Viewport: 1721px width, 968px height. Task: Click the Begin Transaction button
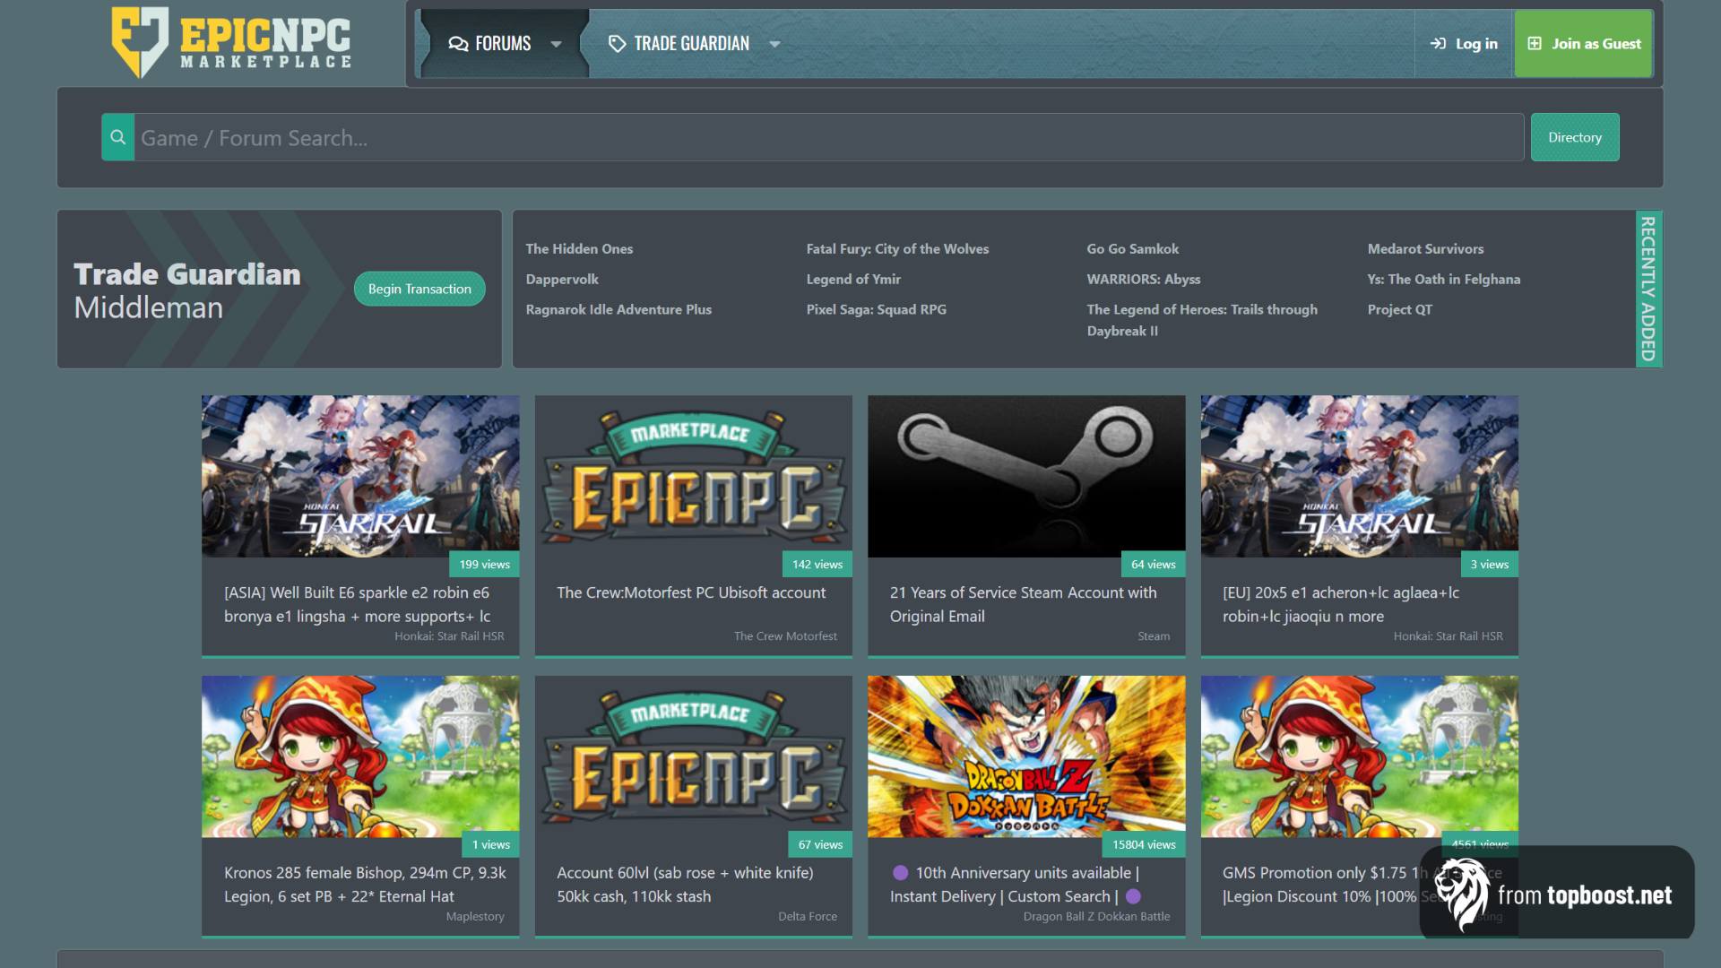pyautogui.click(x=419, y=289)
